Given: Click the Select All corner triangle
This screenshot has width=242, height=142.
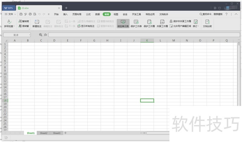Looking at the screenshot, I should click(6, 41).
